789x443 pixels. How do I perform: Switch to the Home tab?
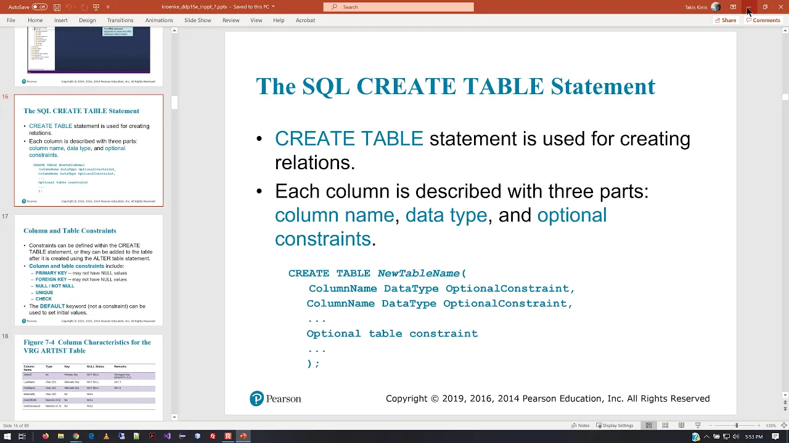[x=35, y=20]
